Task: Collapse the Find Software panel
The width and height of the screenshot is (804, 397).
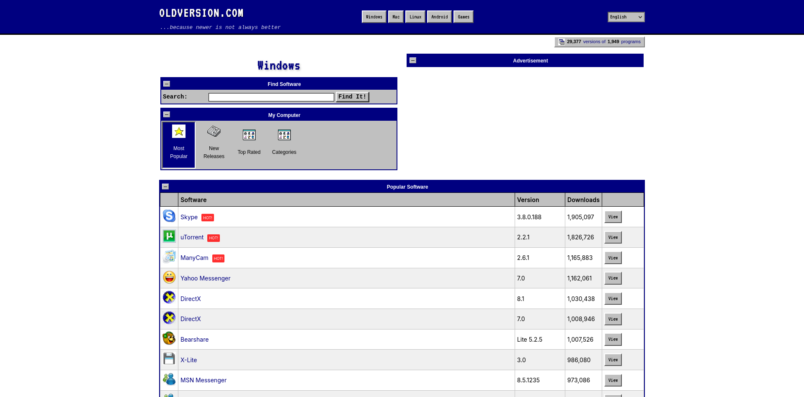Action: 167,84
